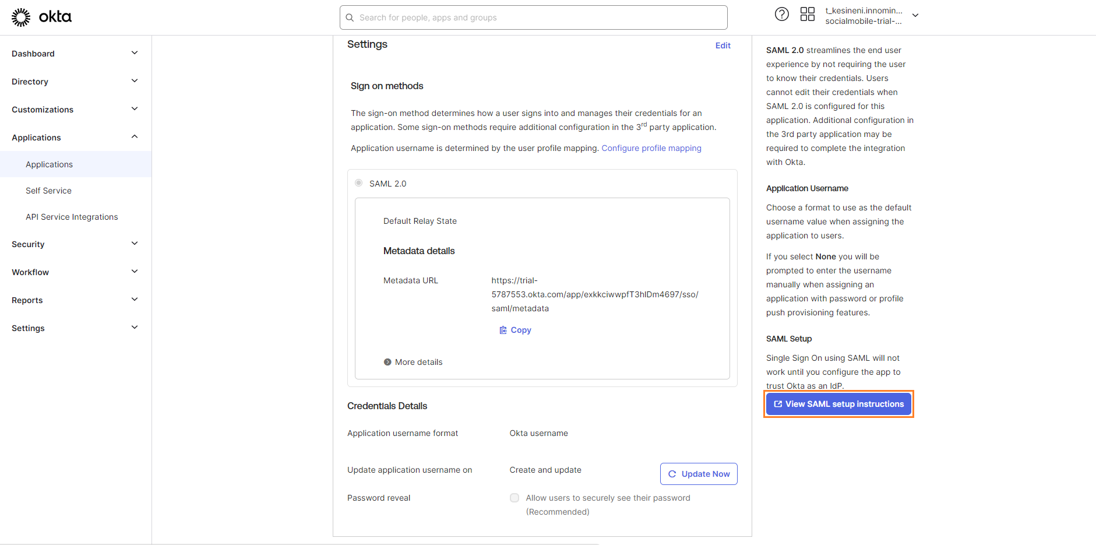Open the account dropdown in the top right
Viewport: 1096px width, 545px height.
coord(915,16)
